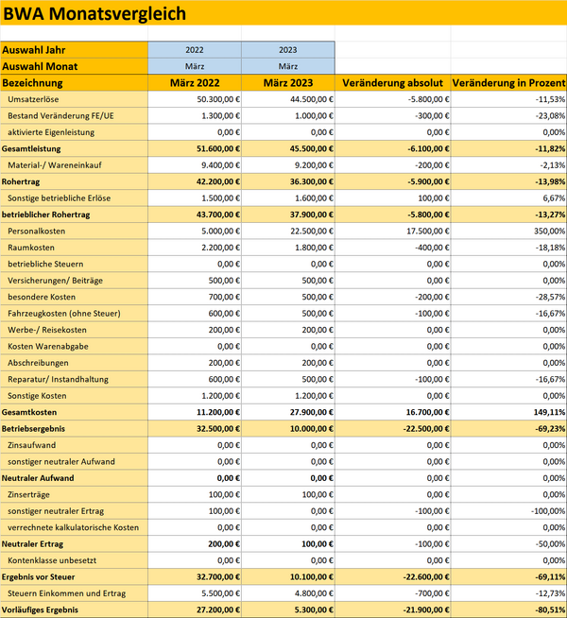
Task: Select the 51.600,00 € Gesamtleistung value
Action: [195, 149]
